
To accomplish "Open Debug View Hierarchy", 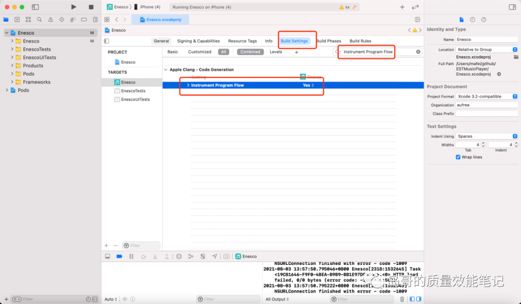I will click(179, 257).
